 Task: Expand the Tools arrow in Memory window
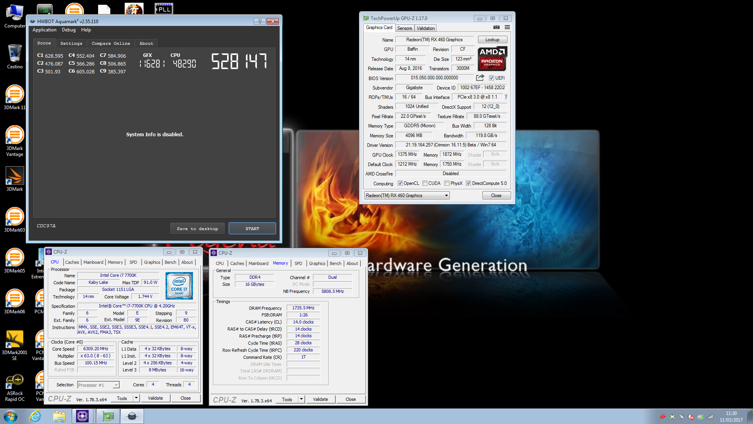click(301, 399)
